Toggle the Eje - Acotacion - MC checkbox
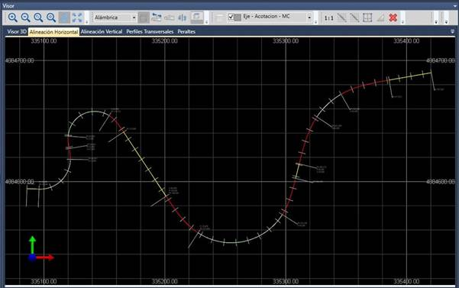Image resolution: width=459 pixels, height=288 pixels. 231,17
